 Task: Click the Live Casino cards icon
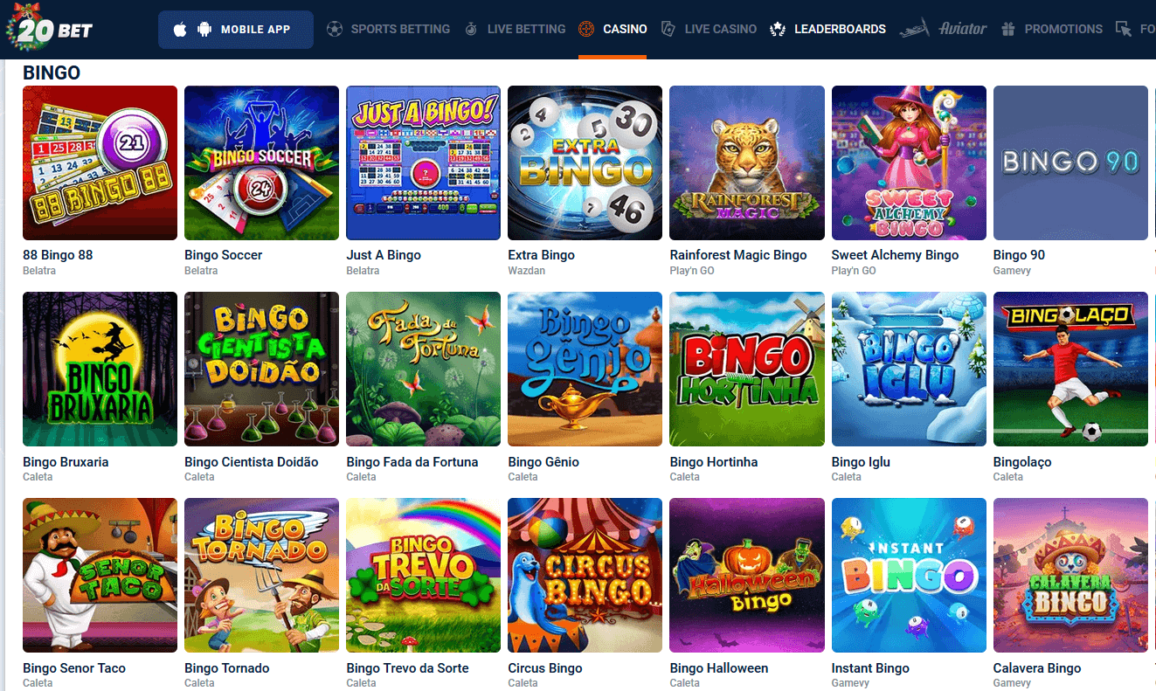pos(668,29)
